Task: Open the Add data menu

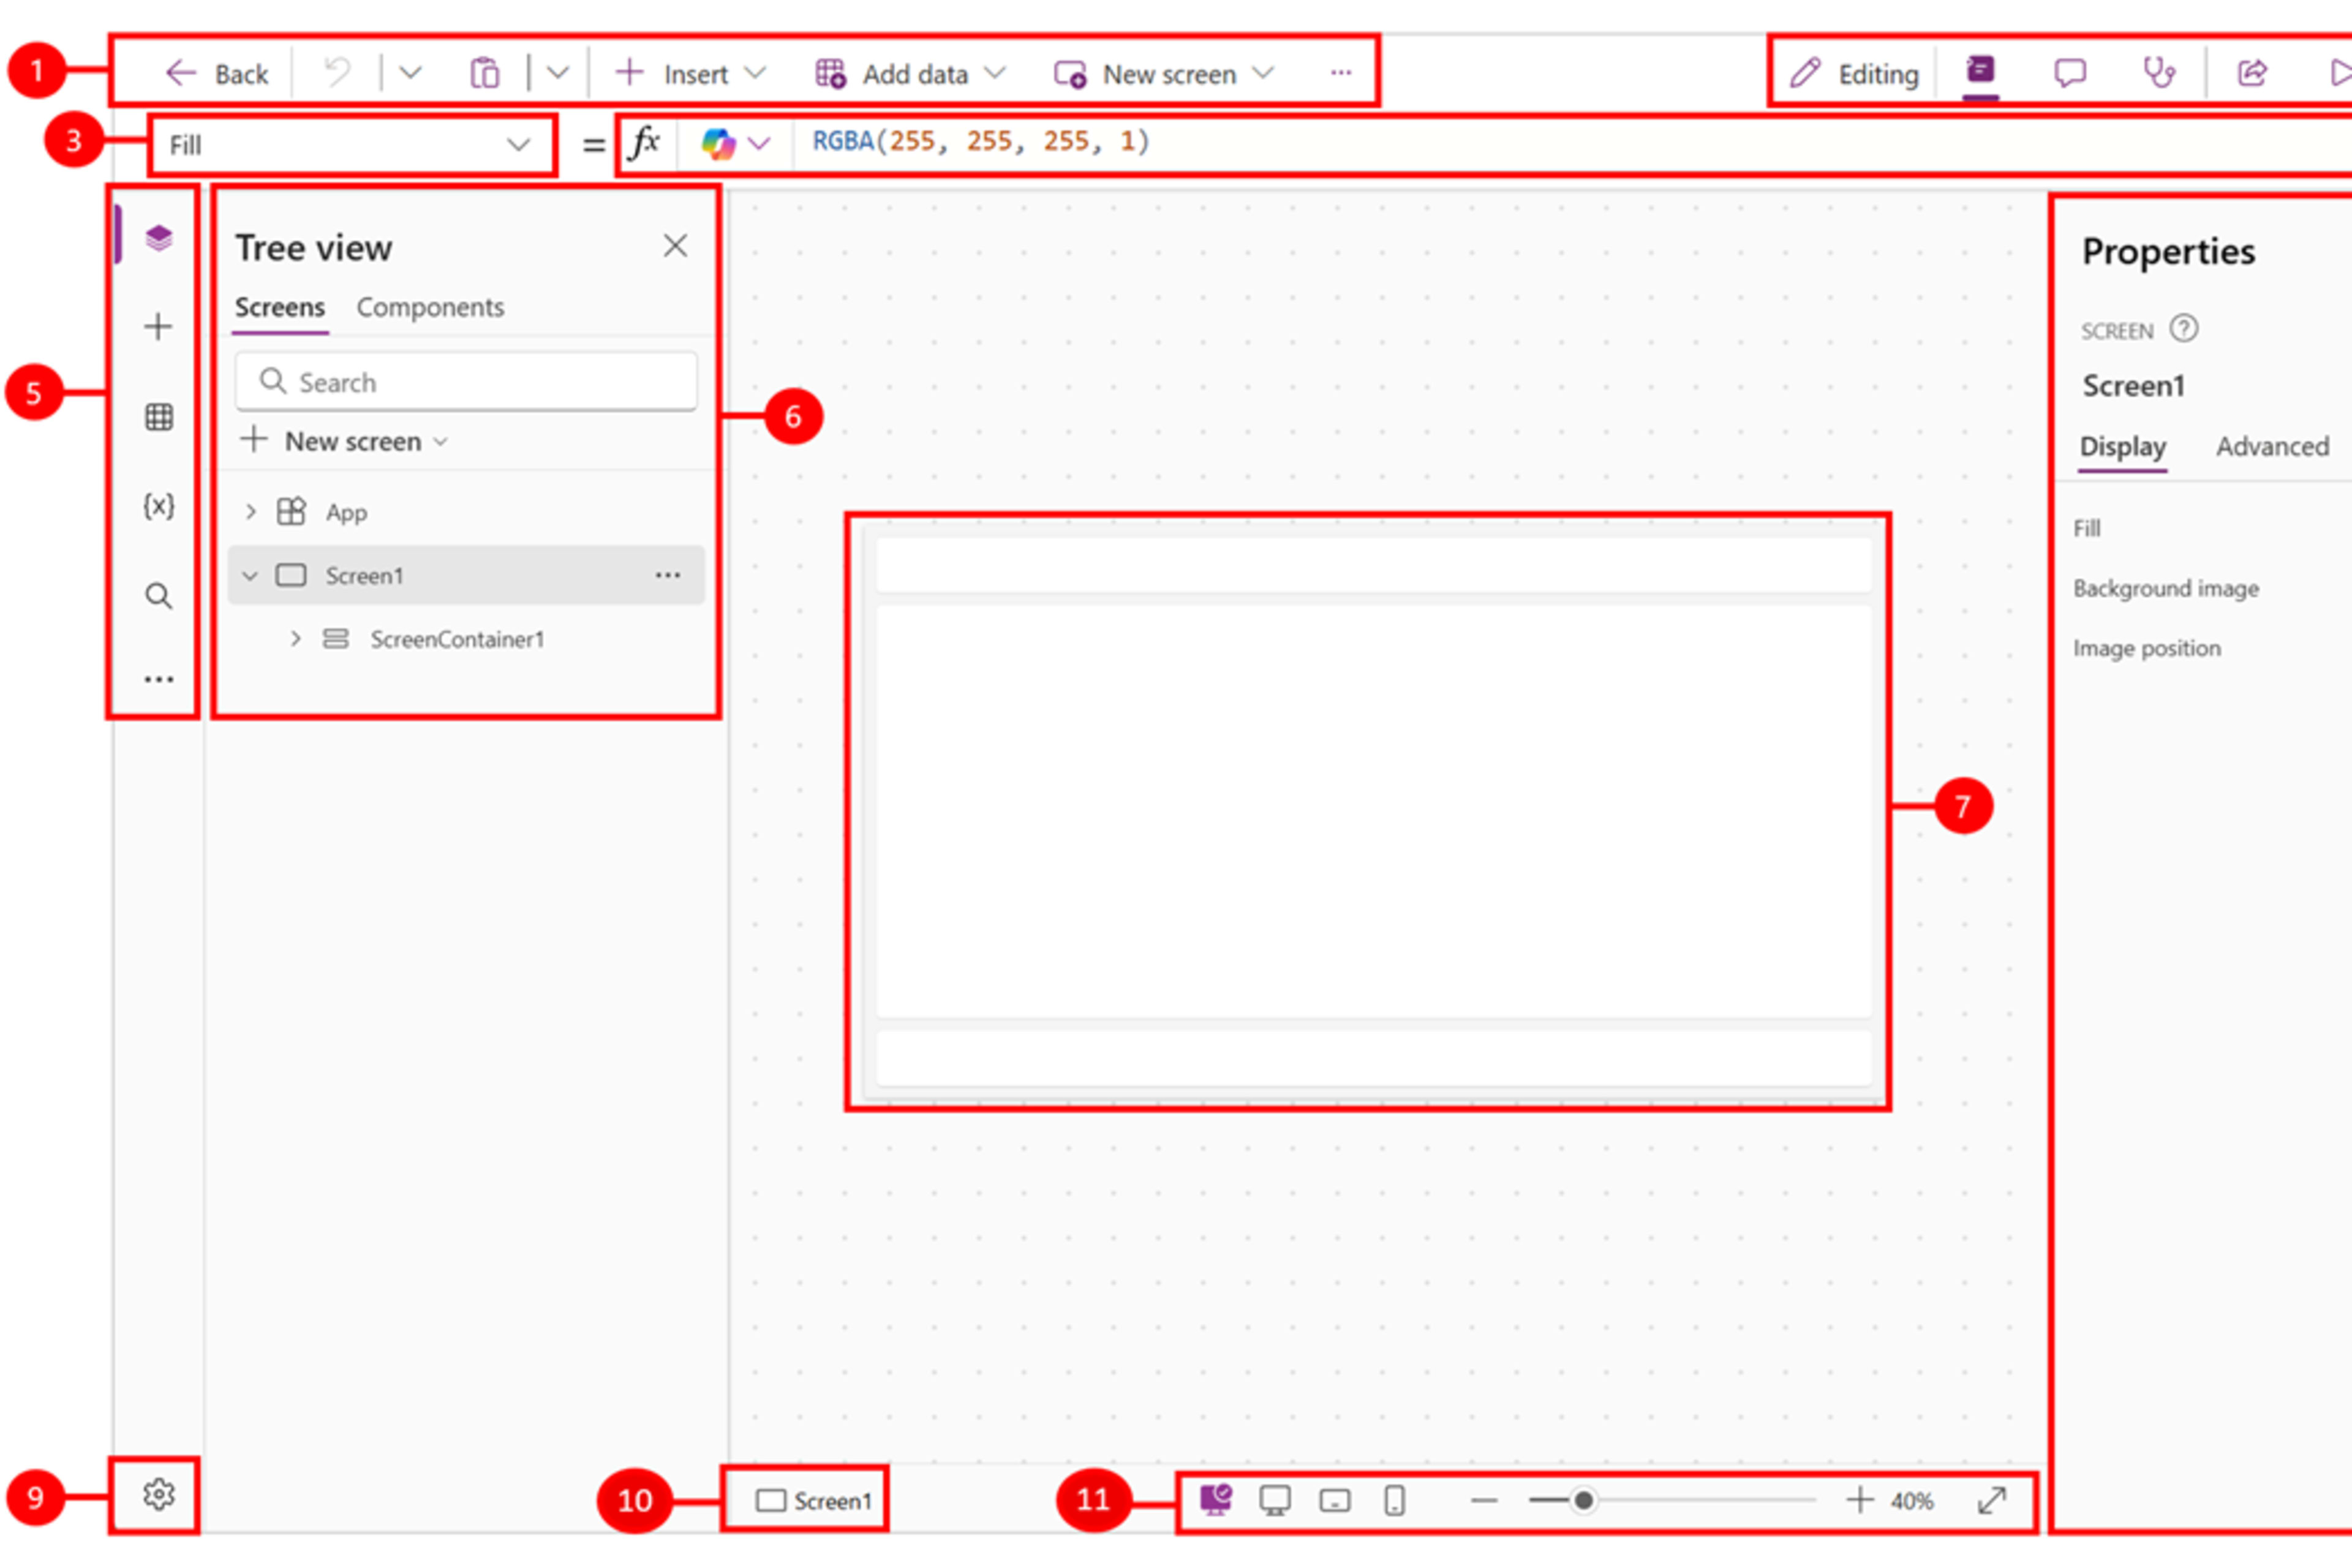Action: (910, 73)
